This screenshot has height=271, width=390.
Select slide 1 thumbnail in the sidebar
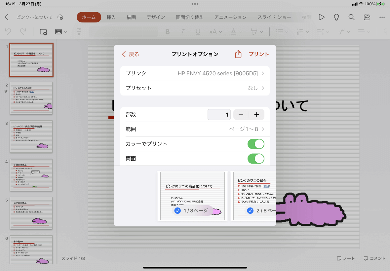click(x=31, y=60)
